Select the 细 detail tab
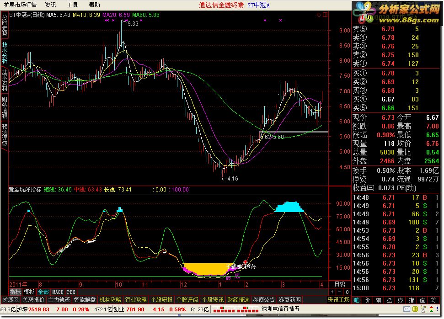The height and width of the screenshot is (319, 444). [x=378, y=300]
